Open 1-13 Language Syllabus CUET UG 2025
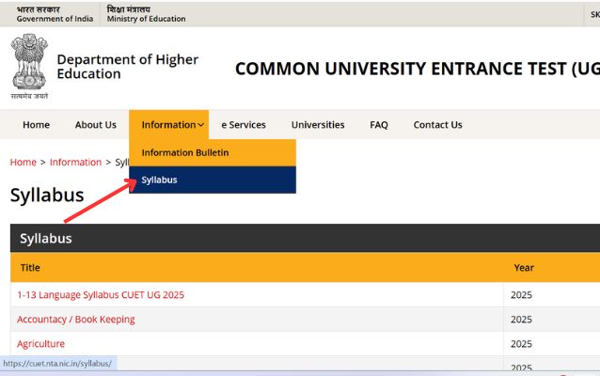This screenshot has height=376, width=600. tap(101, 295)
